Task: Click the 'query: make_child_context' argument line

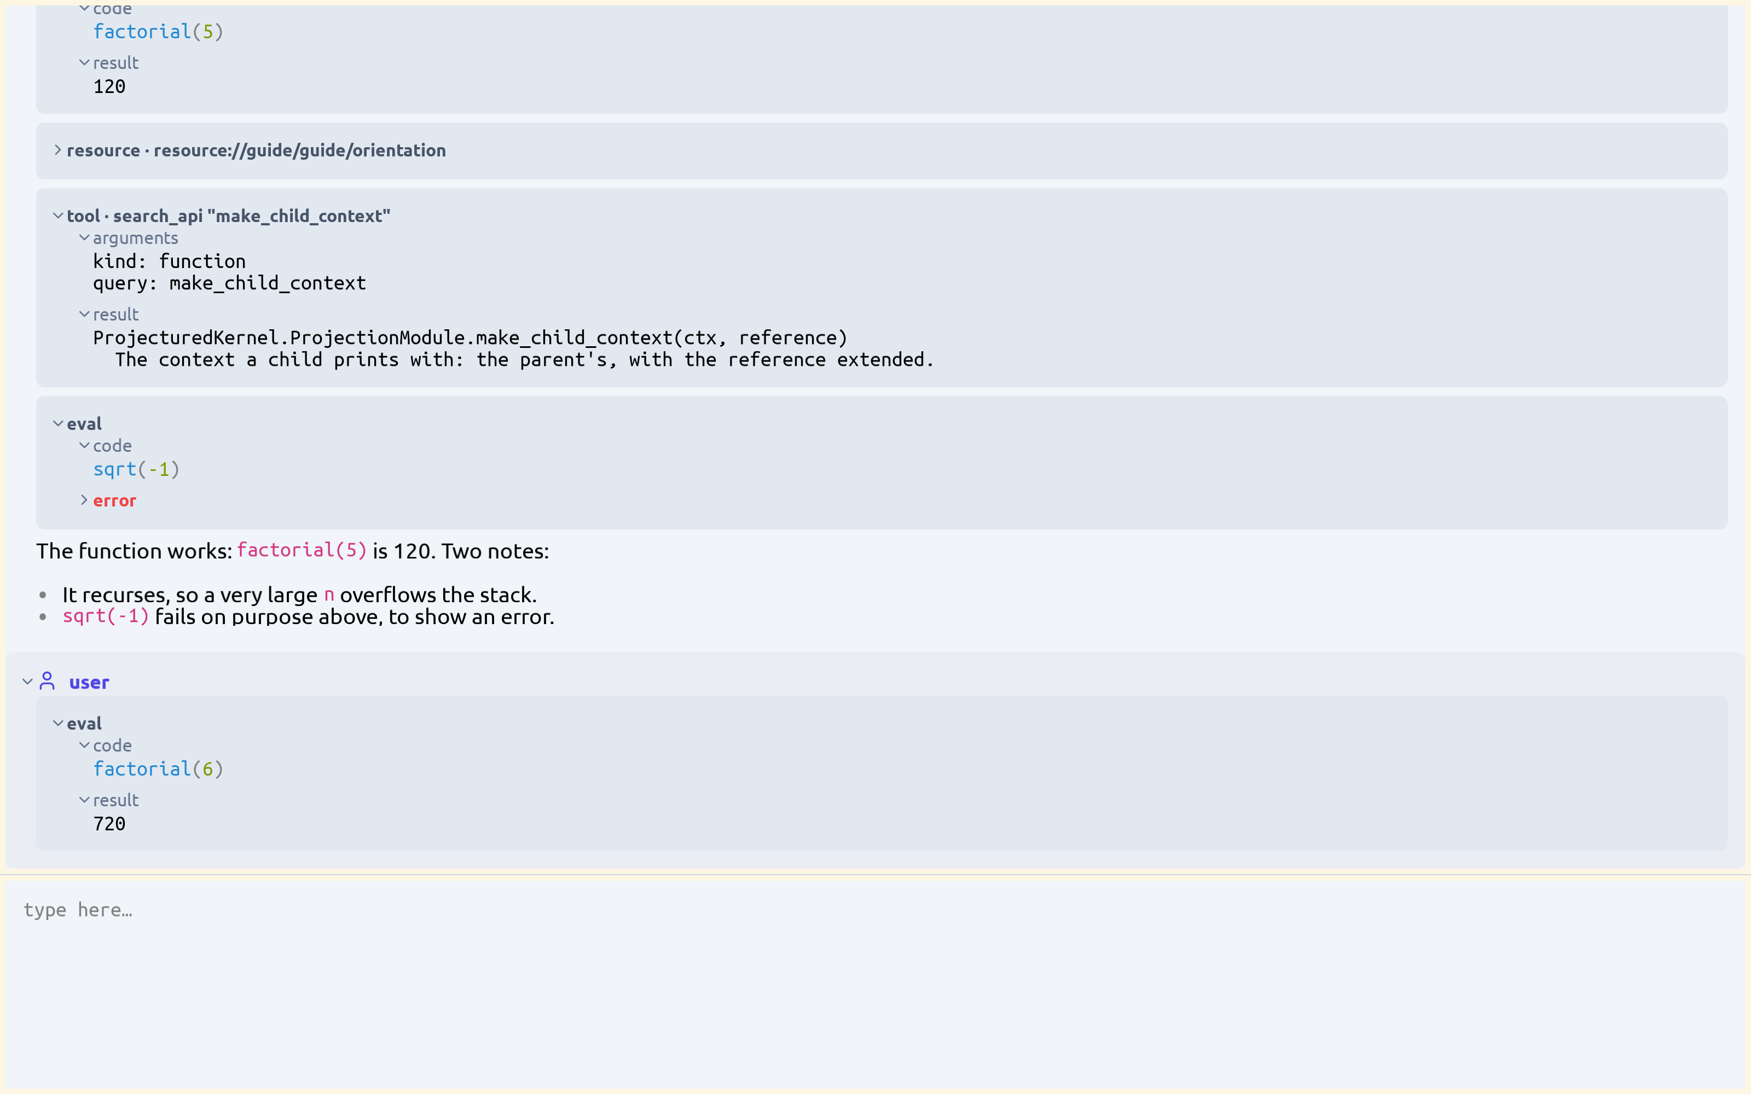Action: tap(229, 283)
